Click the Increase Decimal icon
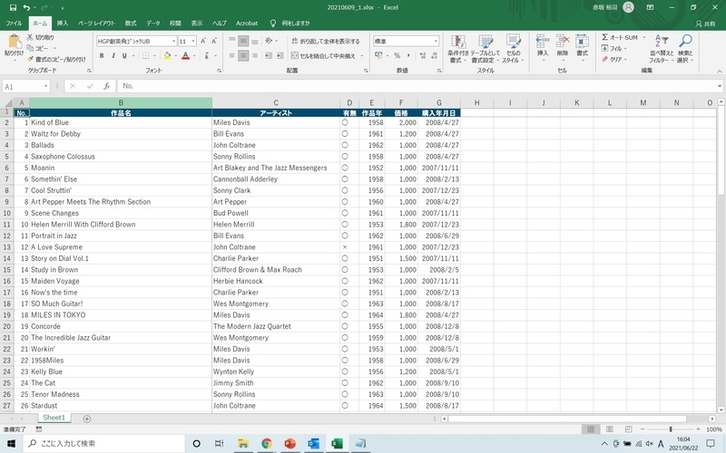The height and width of the screenshot is (453, 726). (423, 55)
